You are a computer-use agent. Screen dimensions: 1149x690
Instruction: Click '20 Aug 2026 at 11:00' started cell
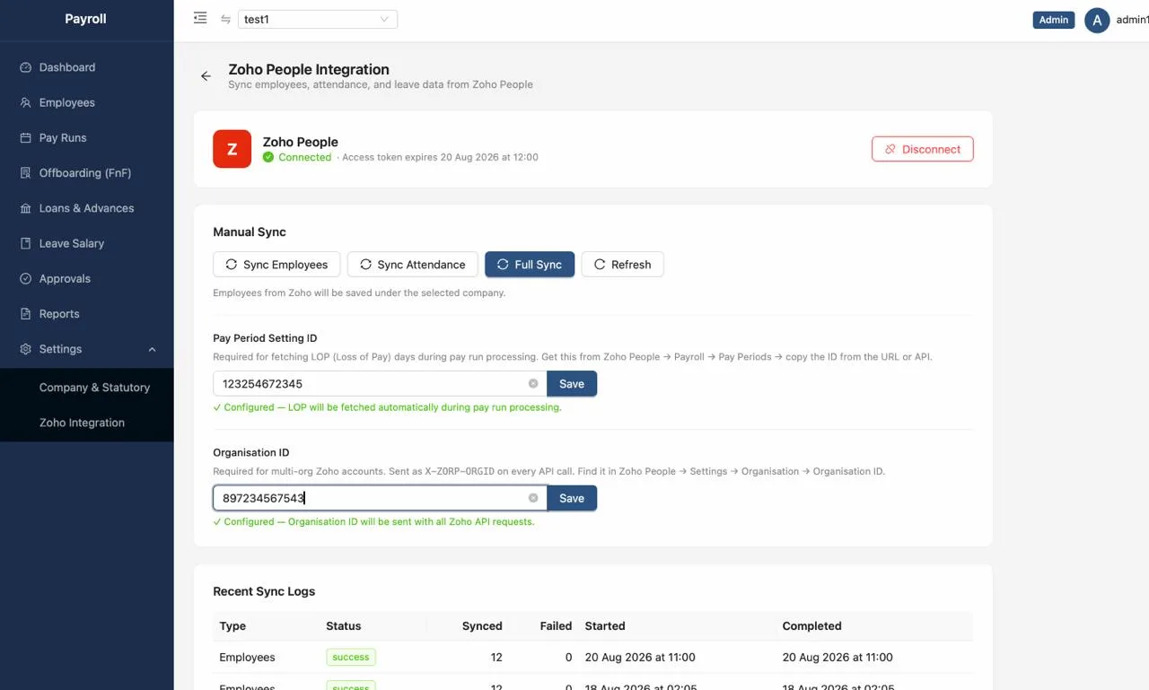tap(640, 657)
